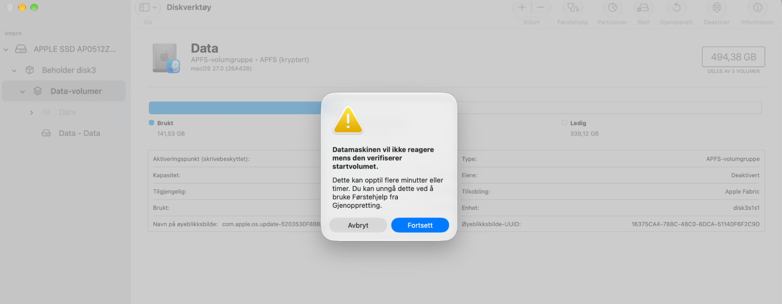This screenshot has width=782, height=304.
Task: Select the Data - Data volume row
Action: click(x=64, y=133)
